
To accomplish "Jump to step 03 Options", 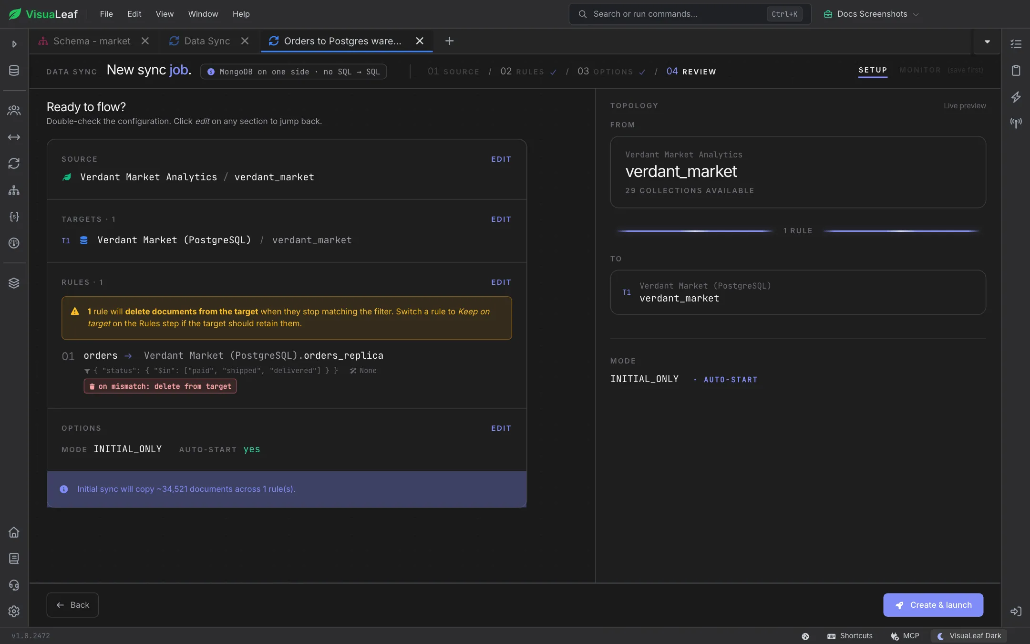I will coord(611,72).
